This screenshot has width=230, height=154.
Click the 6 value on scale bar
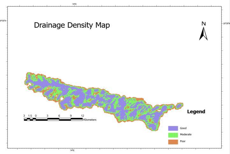click(59, 116)
